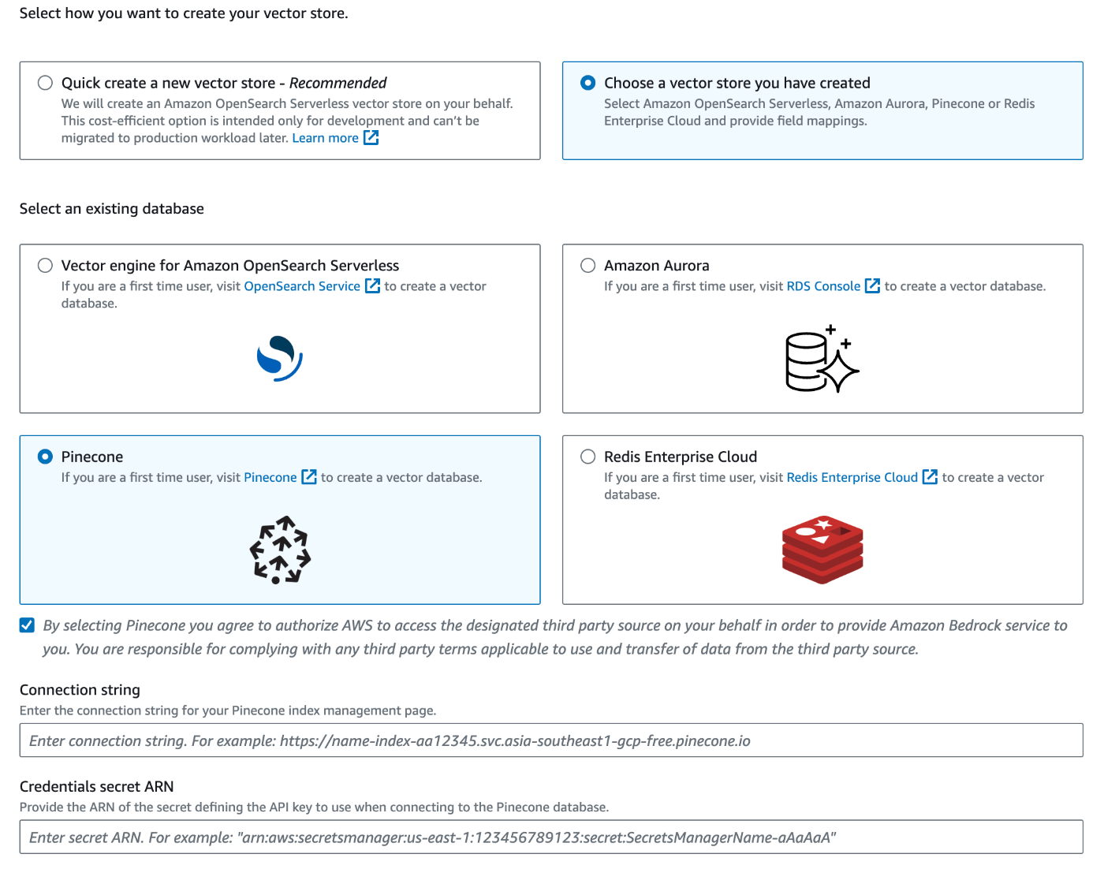
Task: Click the Amazon Aurora database icon
Action: coord(822,360)
